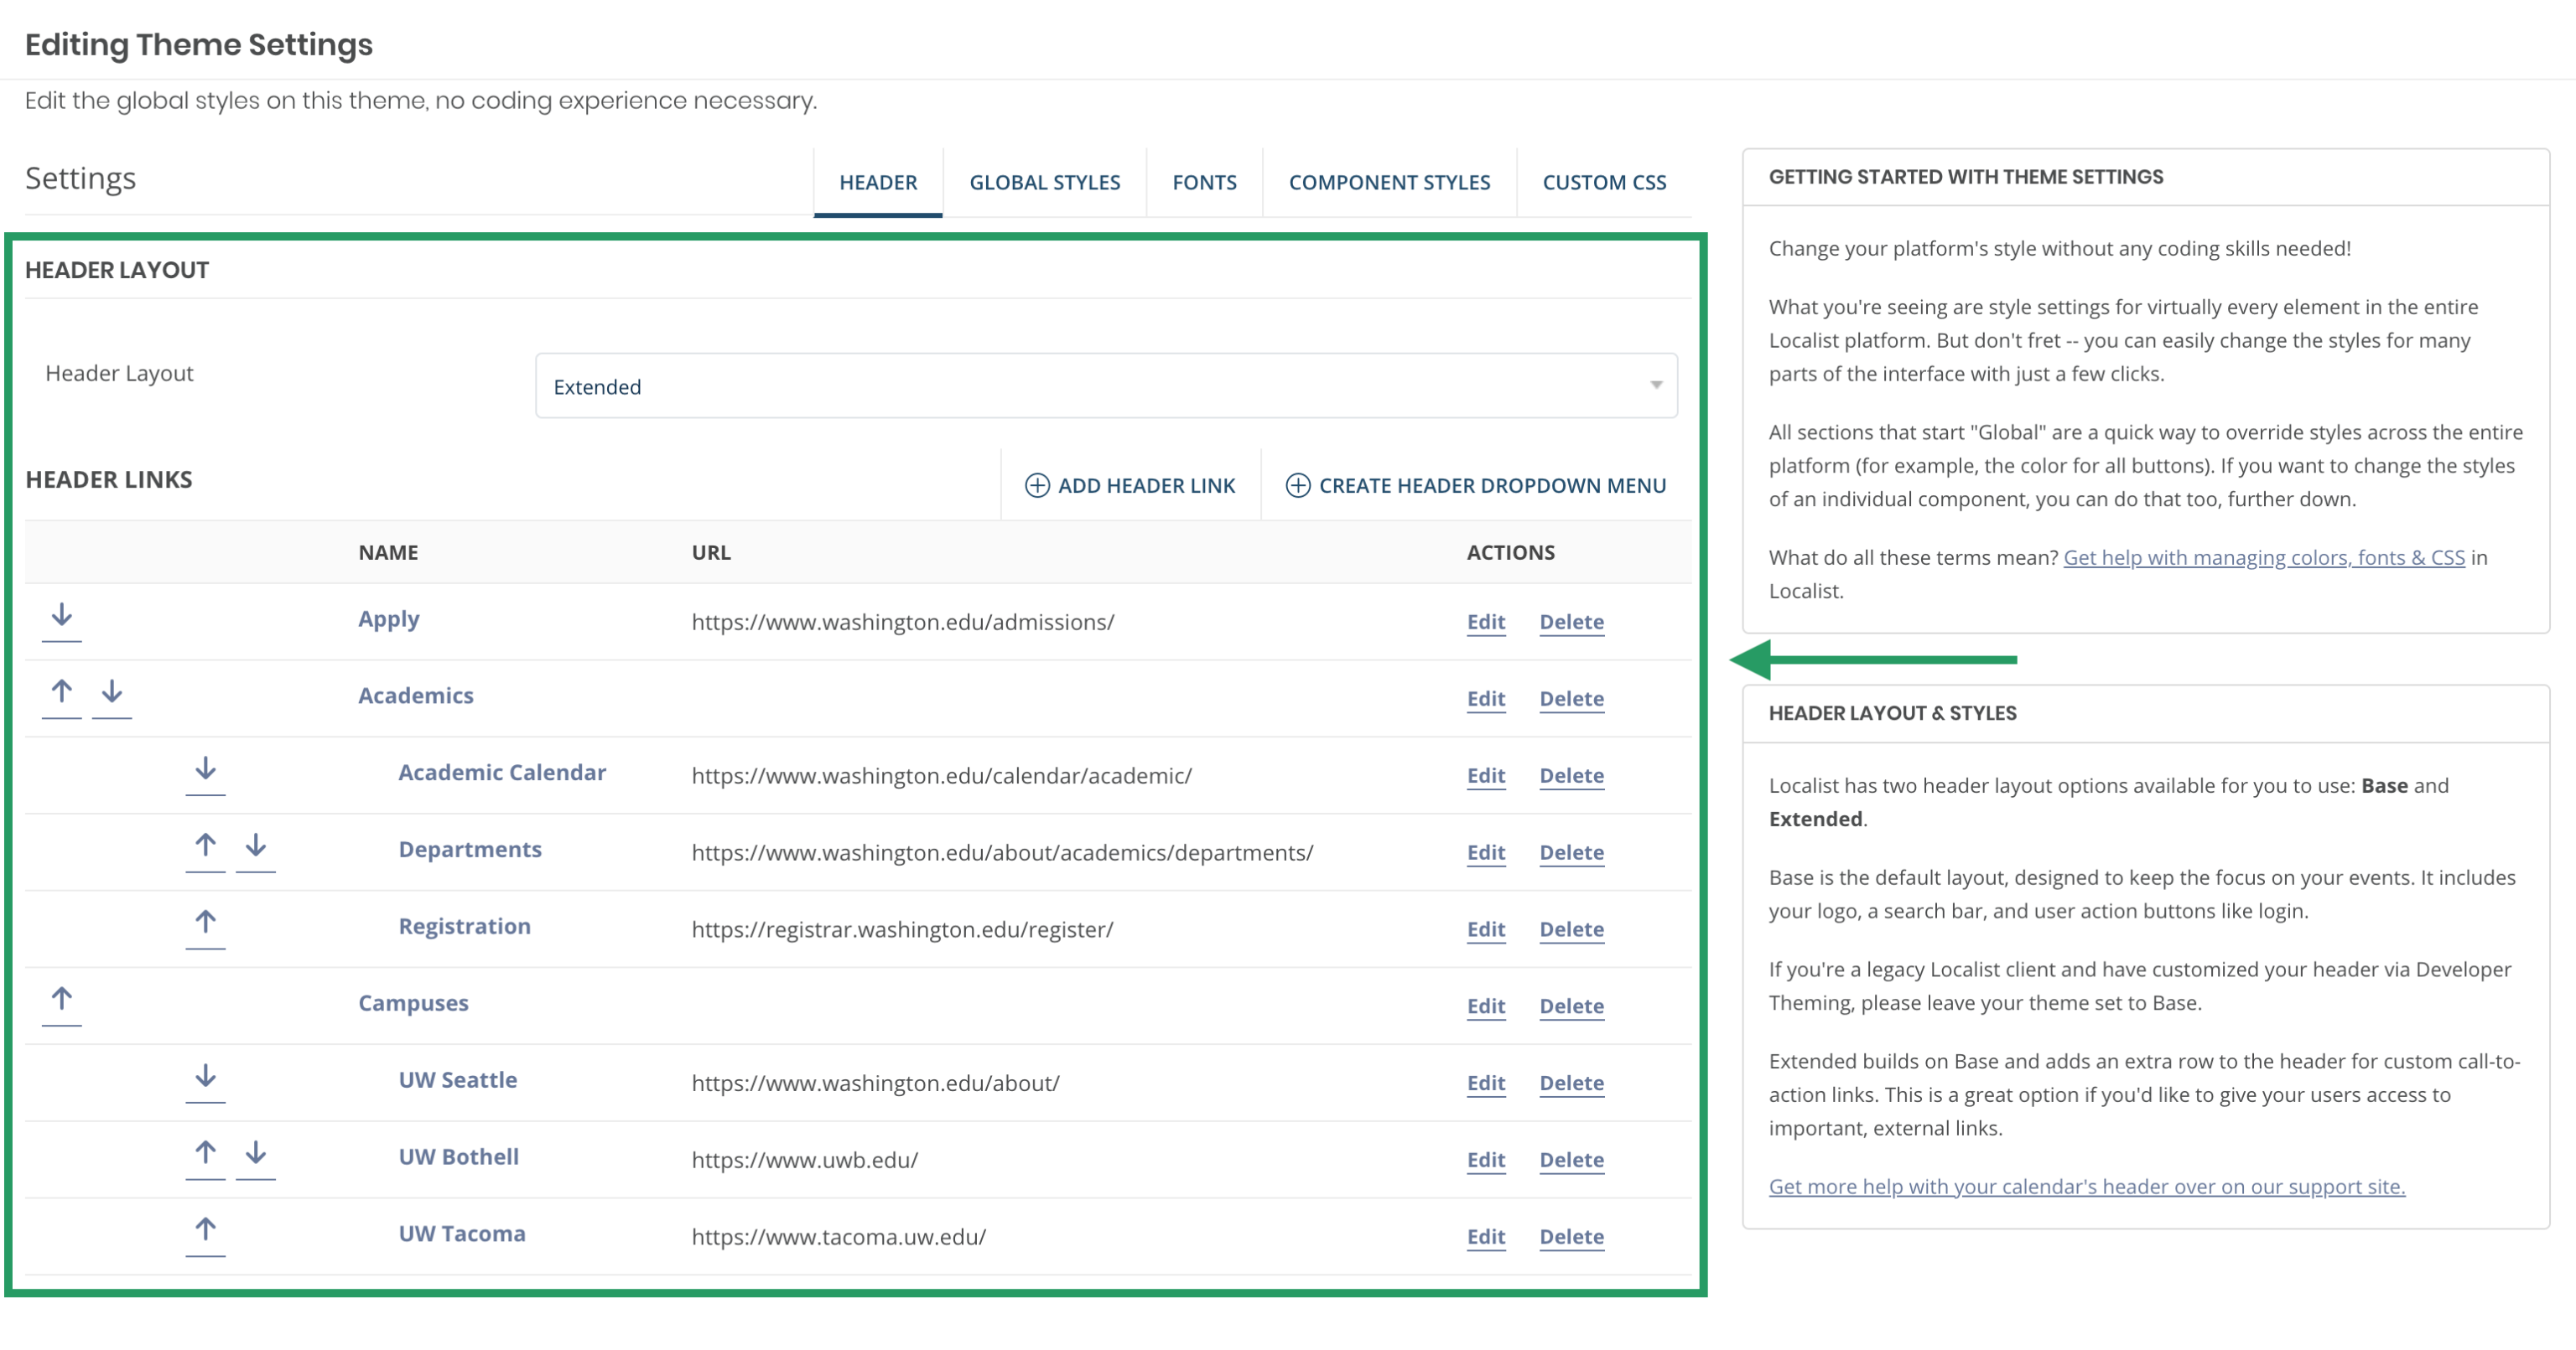
Task: Move UW Seattle link down
Action: pos(205,1077)
